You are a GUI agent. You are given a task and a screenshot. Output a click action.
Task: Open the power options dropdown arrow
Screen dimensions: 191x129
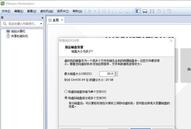point(95,11)
